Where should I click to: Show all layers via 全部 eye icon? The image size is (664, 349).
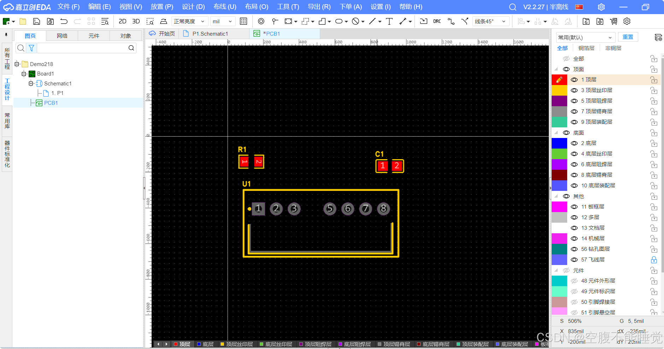pos(566,59)
